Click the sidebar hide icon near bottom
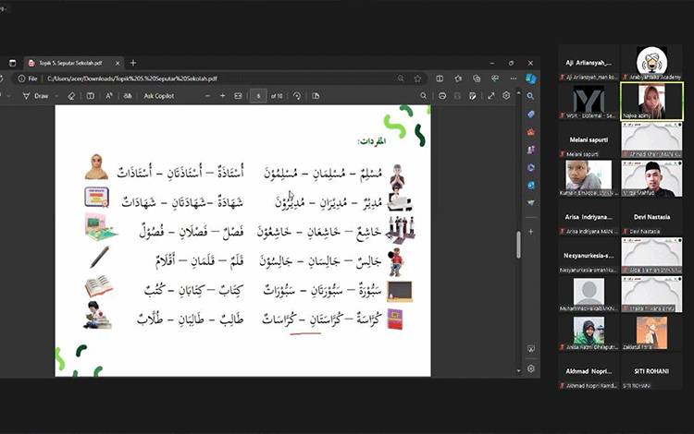 tap(531, 349)
